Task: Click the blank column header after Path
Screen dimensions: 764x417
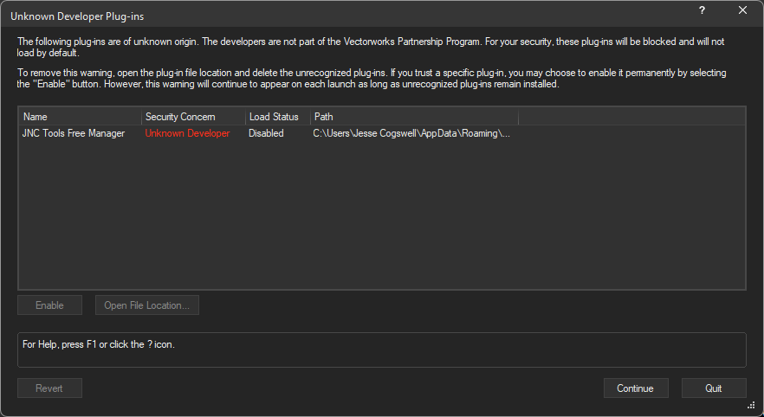Action: [631, 117]
